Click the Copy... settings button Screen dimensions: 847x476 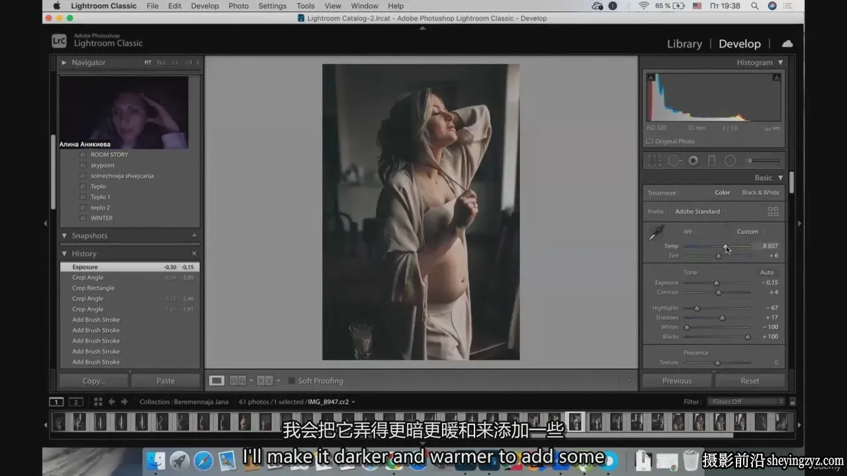coord(94,381)
